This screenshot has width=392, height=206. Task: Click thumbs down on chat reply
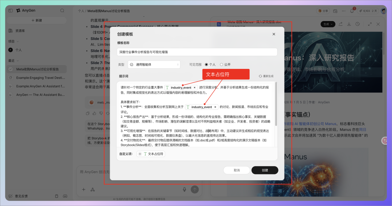tap(101, 114)
